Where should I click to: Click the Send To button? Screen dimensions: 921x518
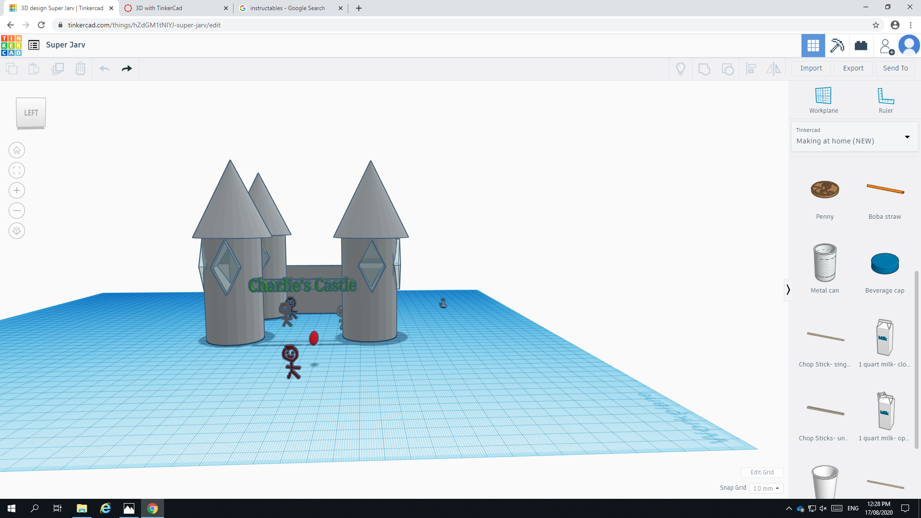(x=896, y=68)
